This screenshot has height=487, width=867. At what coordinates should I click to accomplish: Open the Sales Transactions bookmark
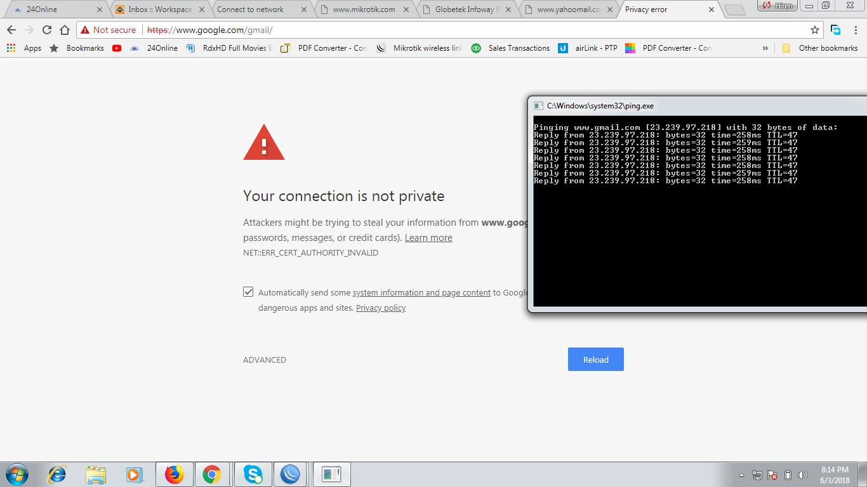coord(510,48)
